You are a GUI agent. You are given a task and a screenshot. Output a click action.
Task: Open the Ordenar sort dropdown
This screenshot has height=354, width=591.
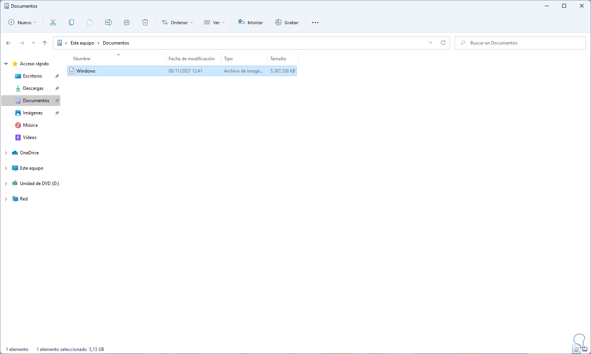point(177,23)
